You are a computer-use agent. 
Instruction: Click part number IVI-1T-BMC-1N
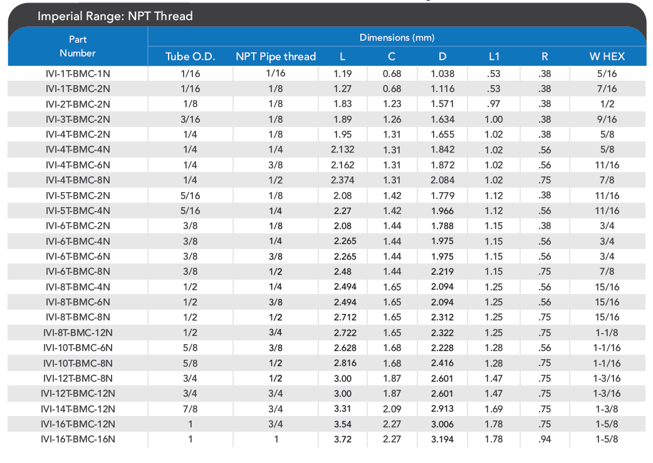(x=78, y=74)
